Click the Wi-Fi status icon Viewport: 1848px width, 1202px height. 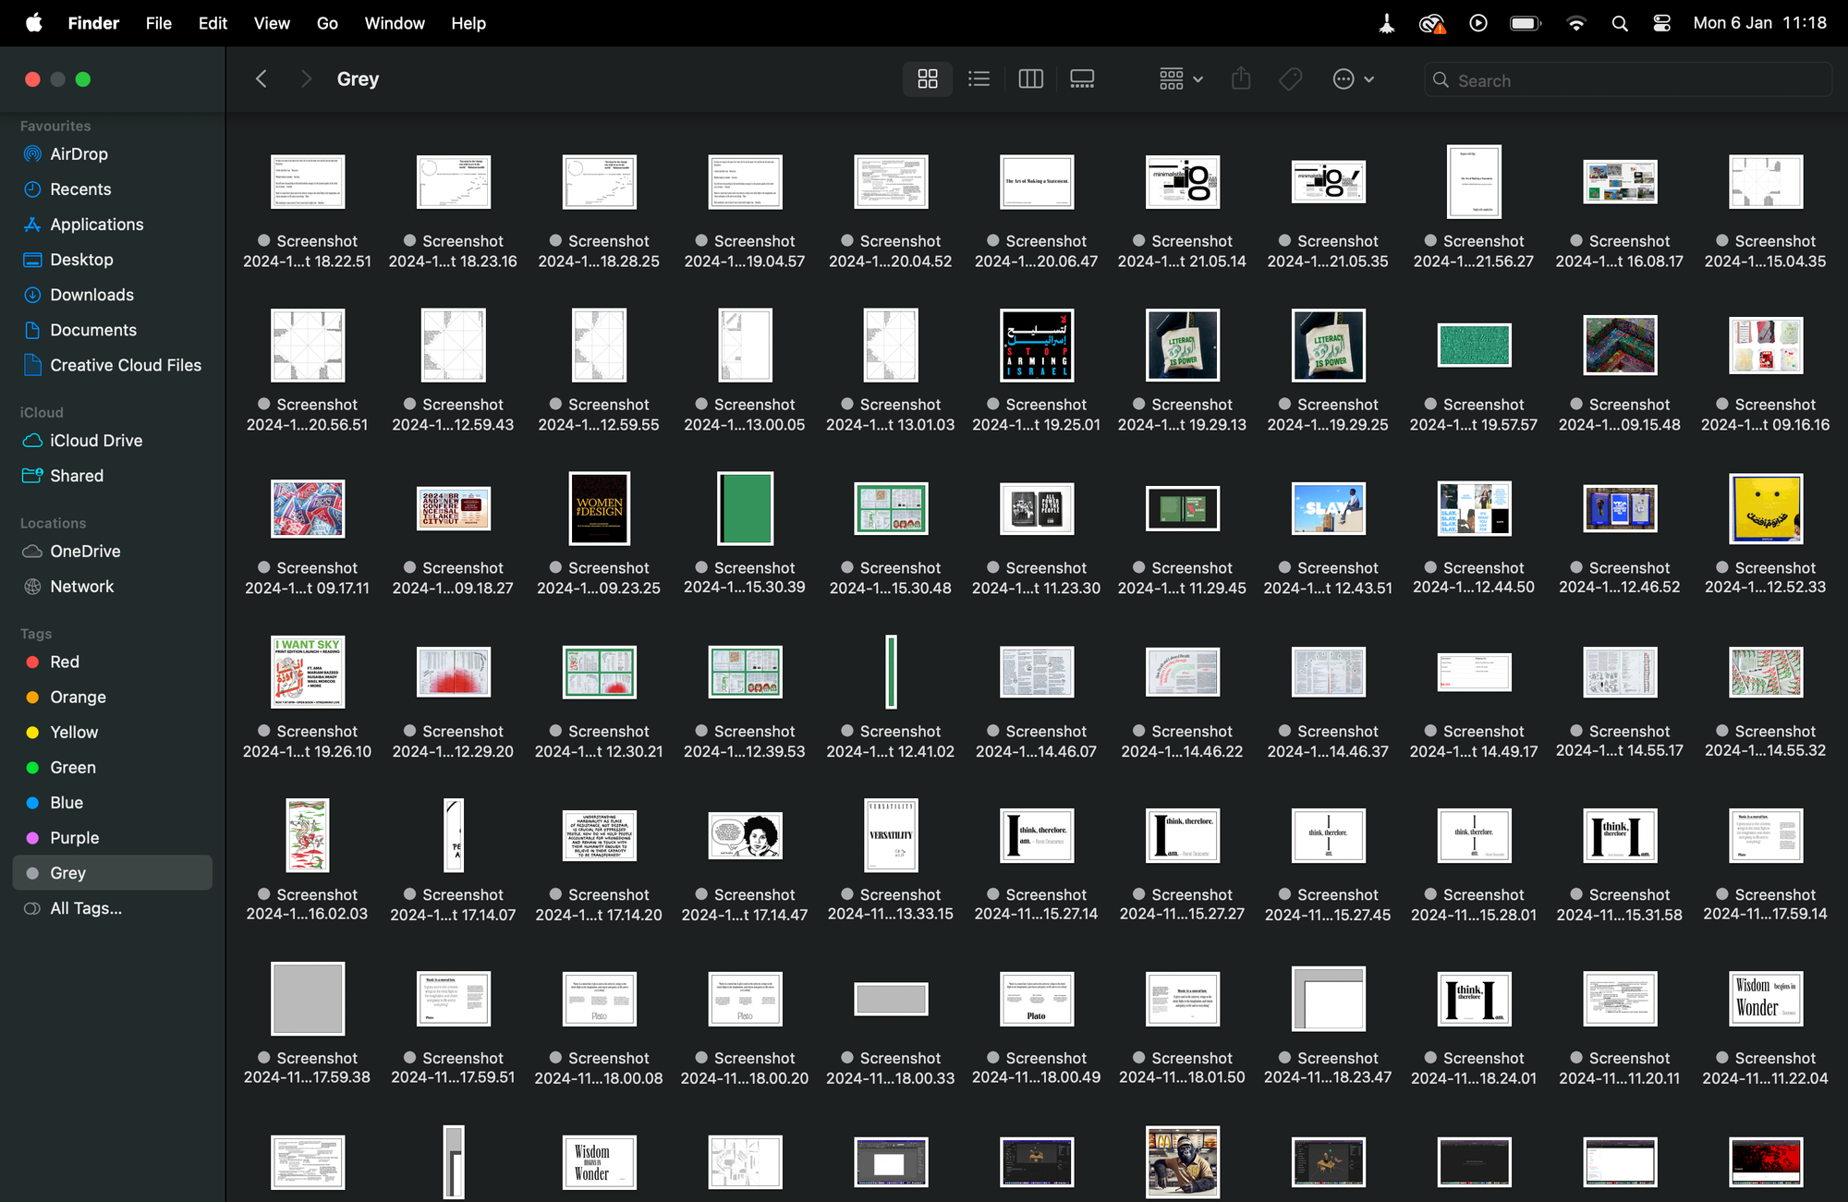pos(1576,23)
